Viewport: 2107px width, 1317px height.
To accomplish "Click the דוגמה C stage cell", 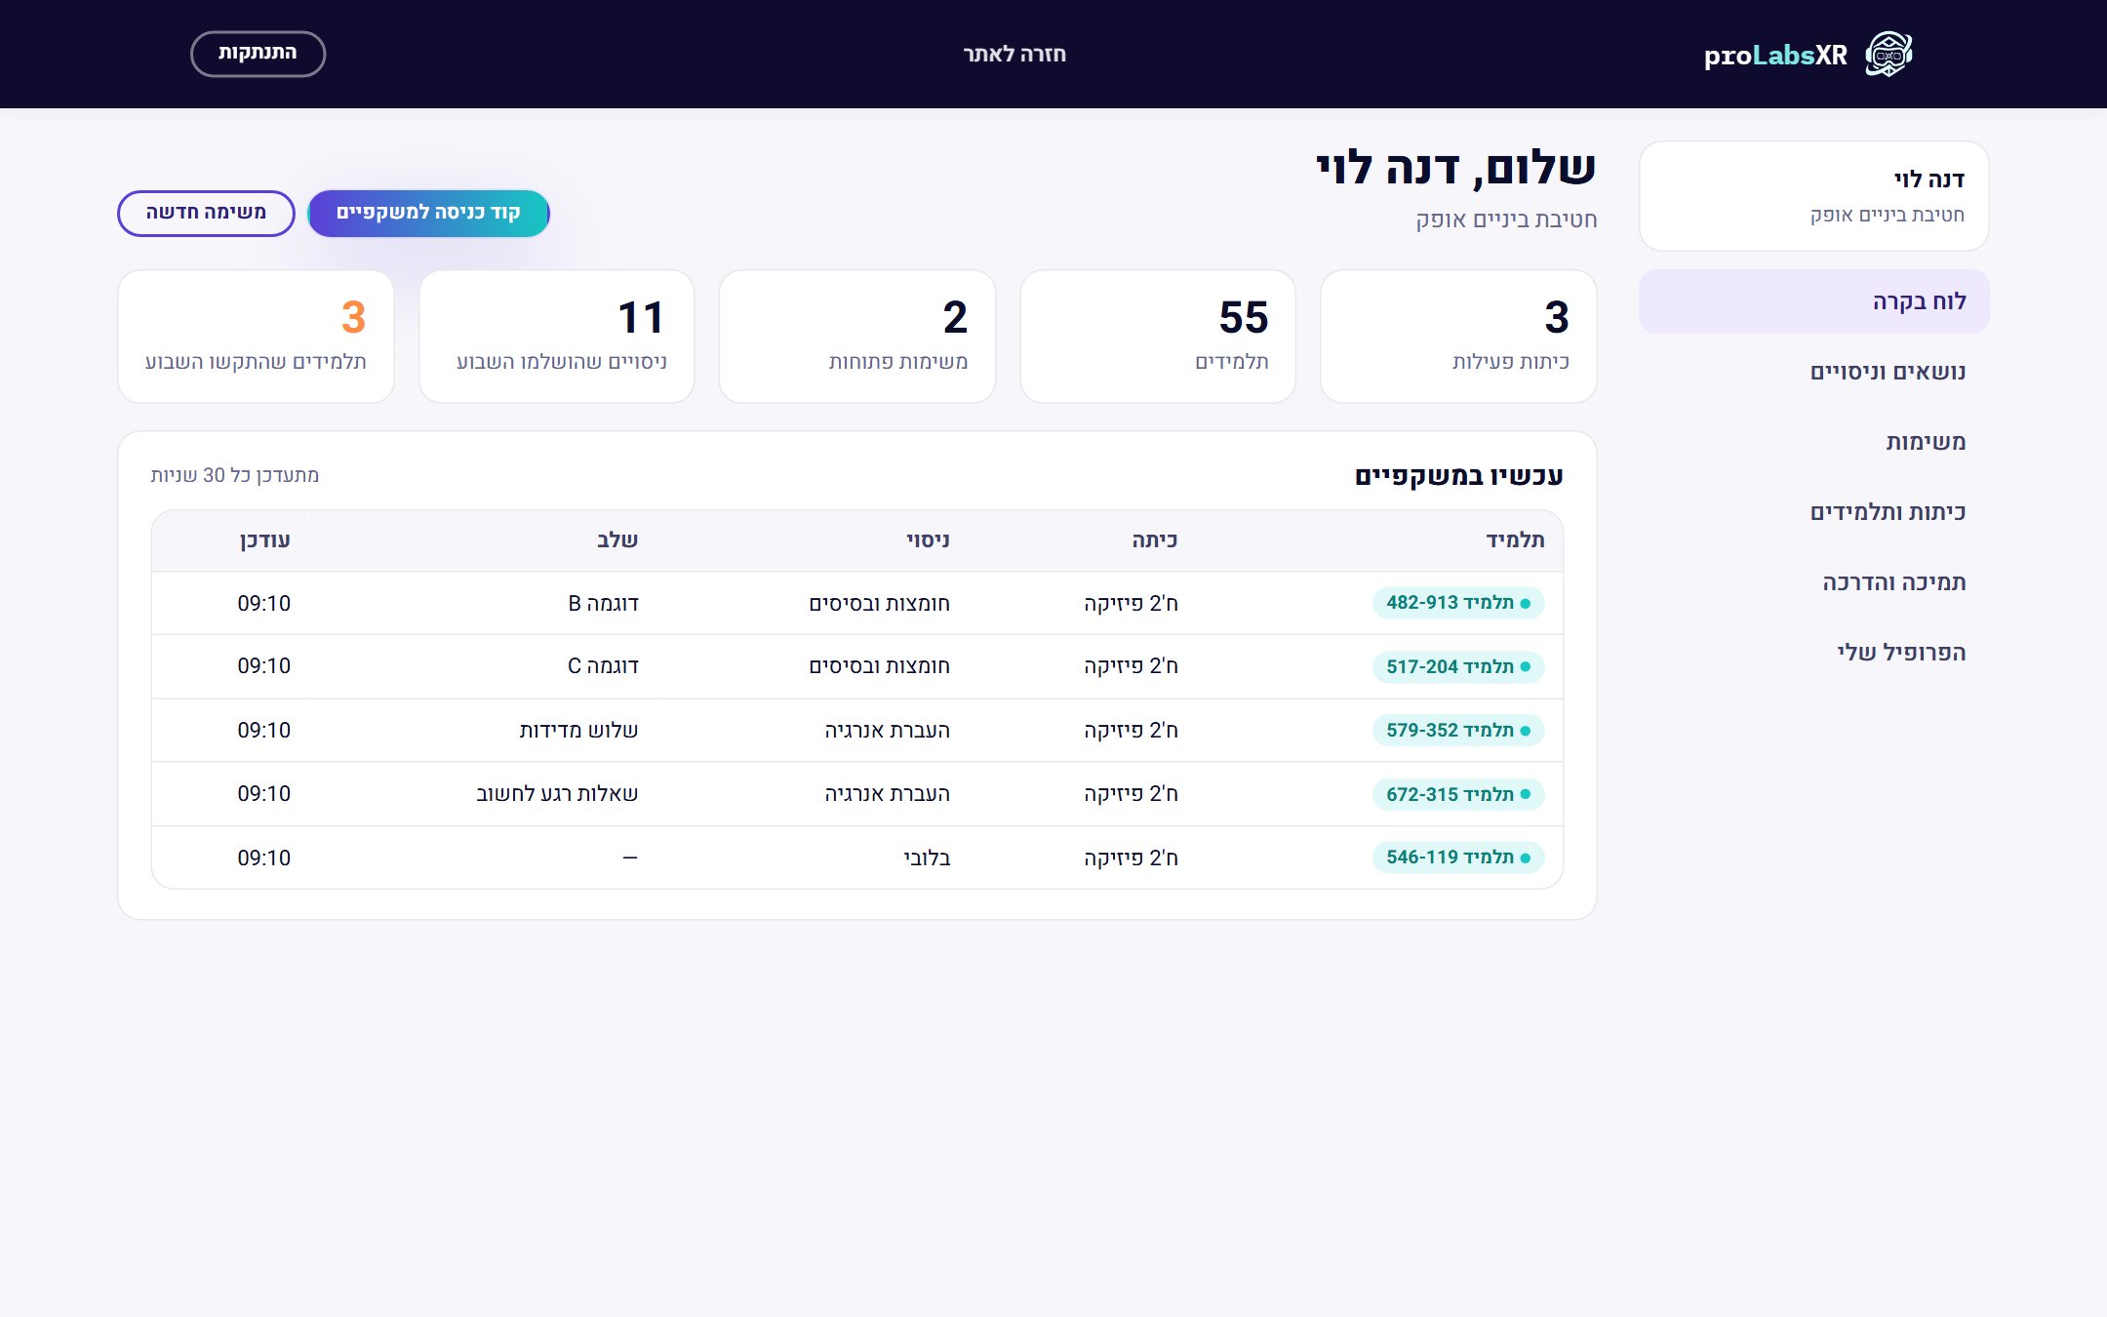I will 603,666.
